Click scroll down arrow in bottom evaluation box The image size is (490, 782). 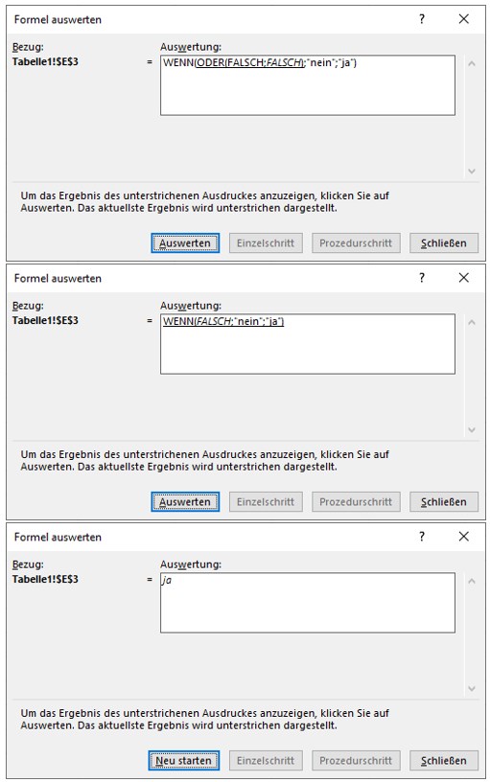[472, 689]
